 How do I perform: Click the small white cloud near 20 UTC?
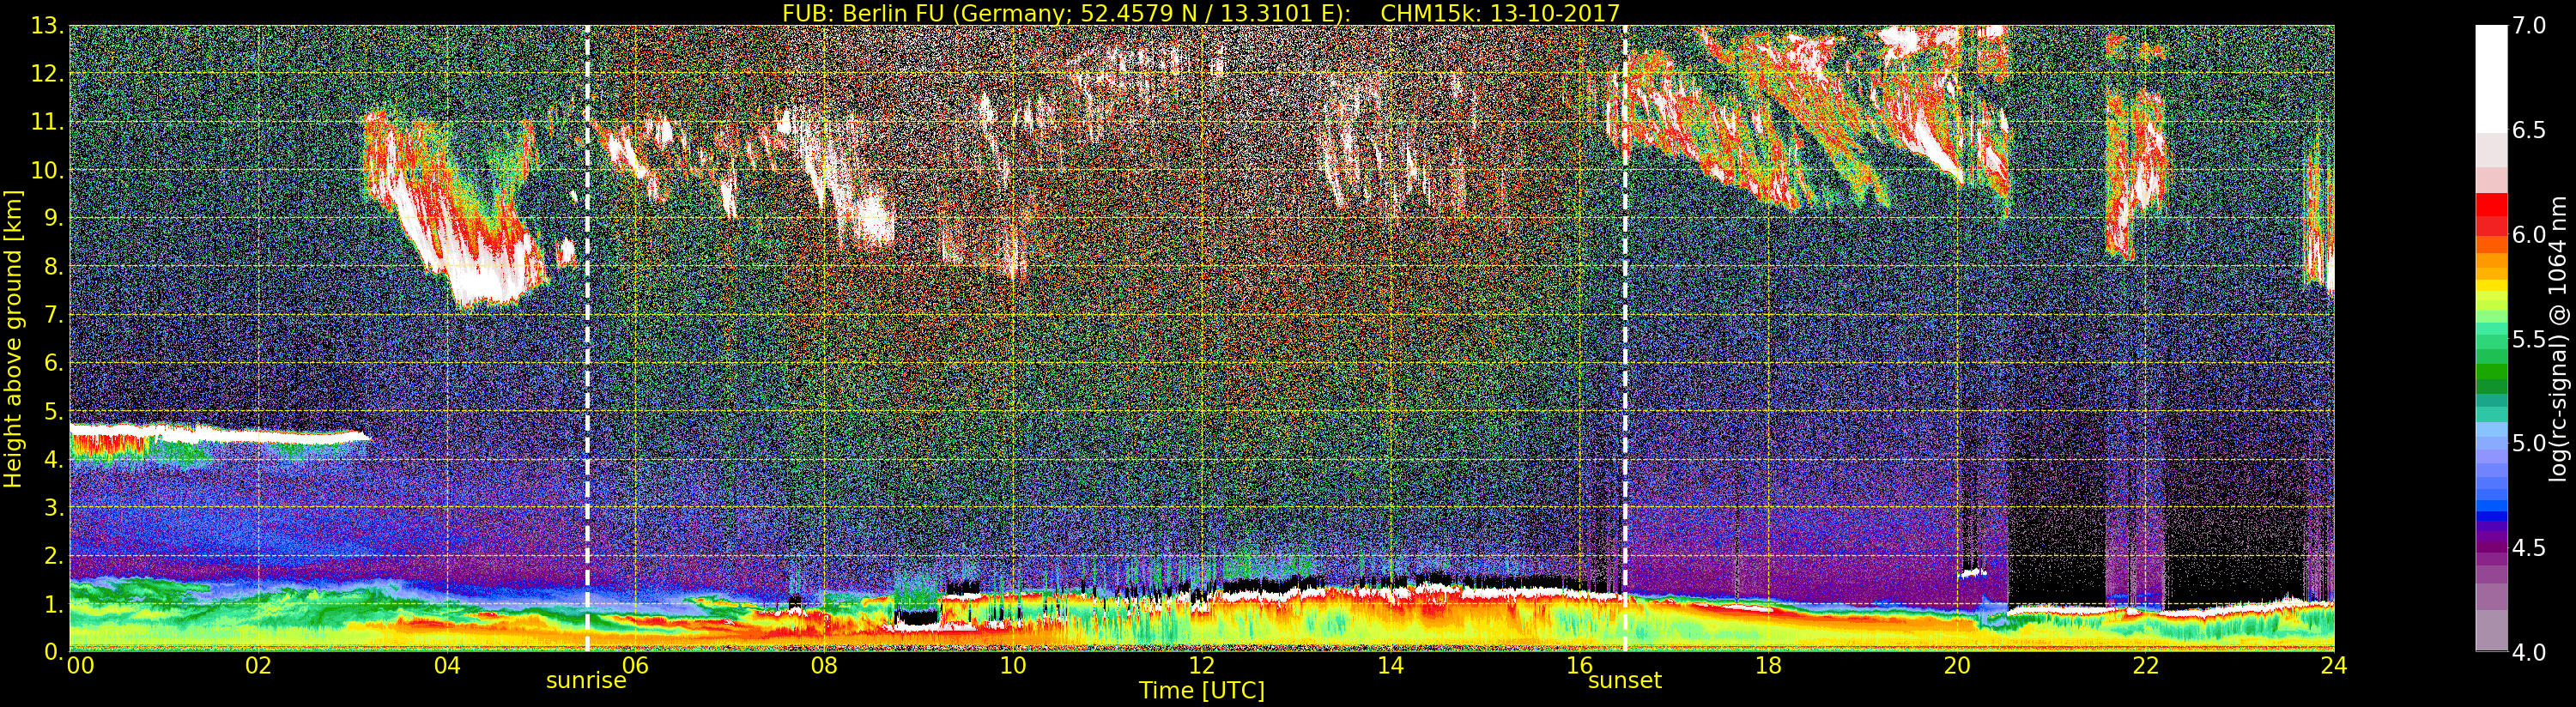[1972, 574]
